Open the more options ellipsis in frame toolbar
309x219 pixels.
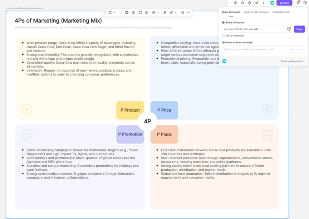[188, 13]
